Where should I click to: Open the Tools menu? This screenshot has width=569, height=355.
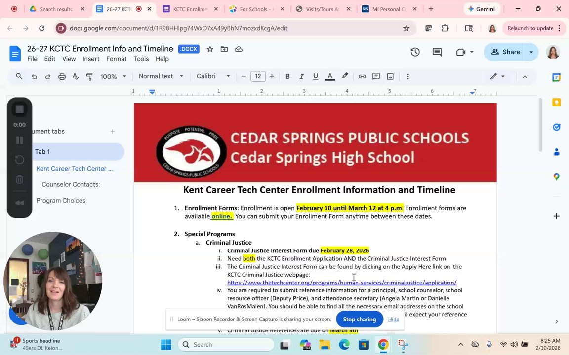[x=141, y=59]
